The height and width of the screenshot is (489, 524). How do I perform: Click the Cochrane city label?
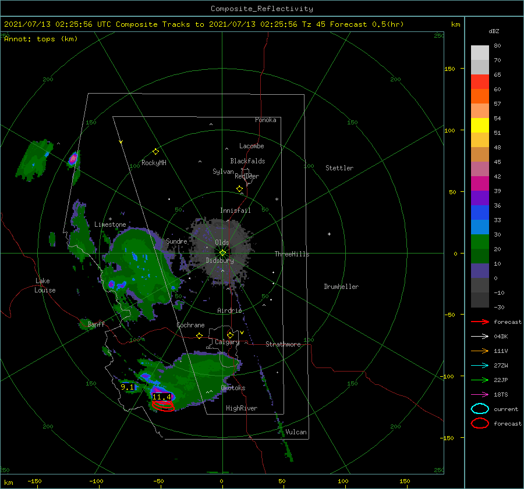coord(190,325)
